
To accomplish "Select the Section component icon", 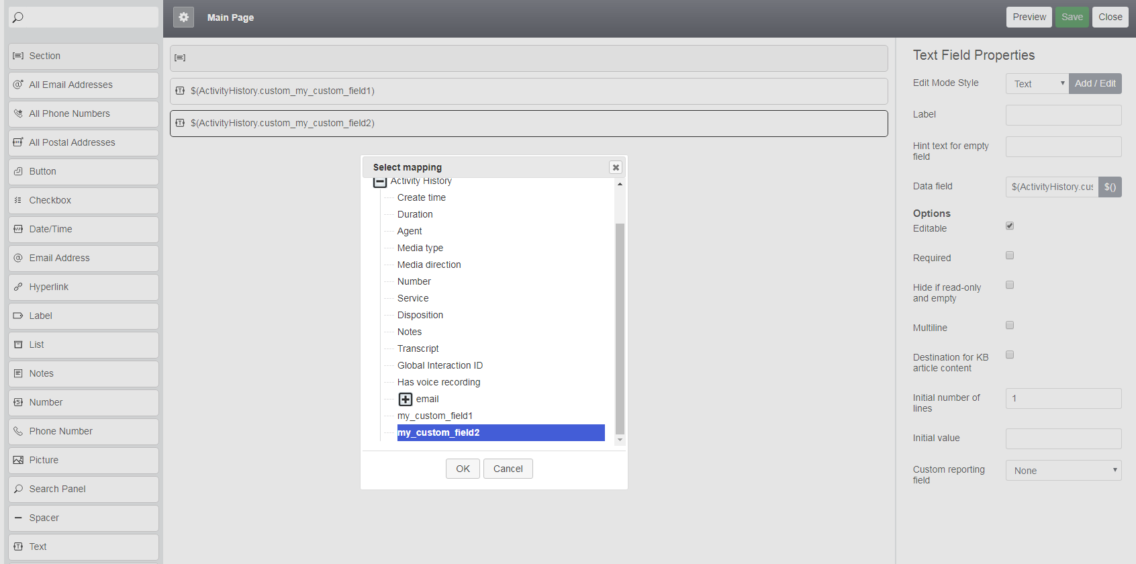I will click(18, 56).
